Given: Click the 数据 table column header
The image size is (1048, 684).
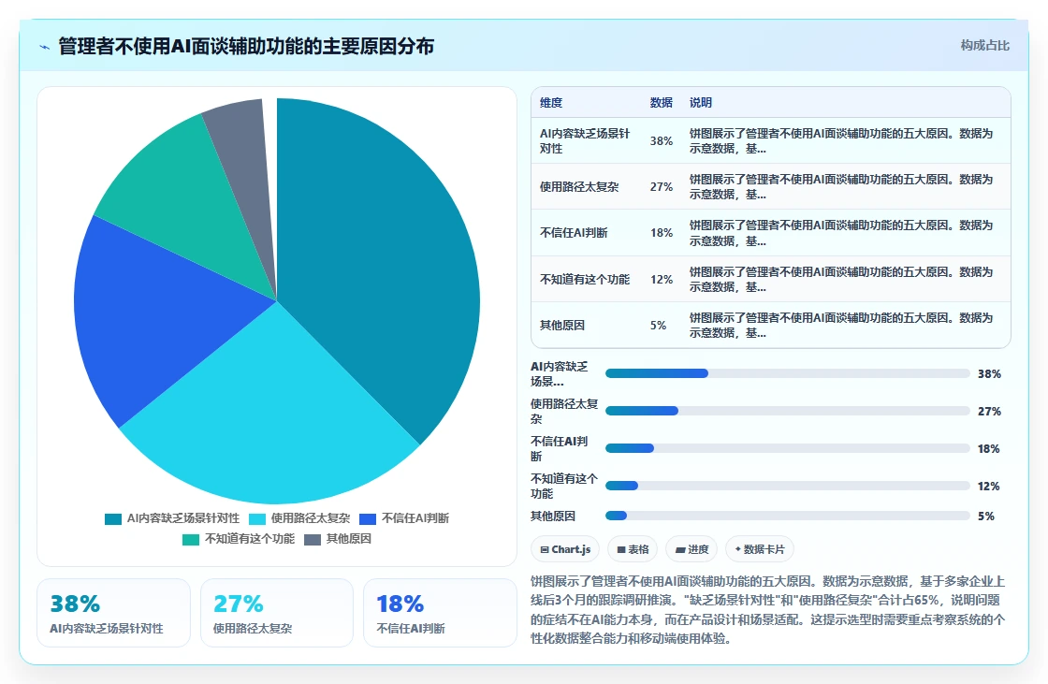Looking at the screenshot, I should pyautogui.click(x=661, y=102).
